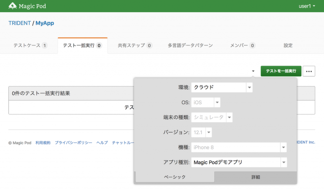Switch to the ベーシック settings tab
The image size is (324, 190).
pos(175,177)
